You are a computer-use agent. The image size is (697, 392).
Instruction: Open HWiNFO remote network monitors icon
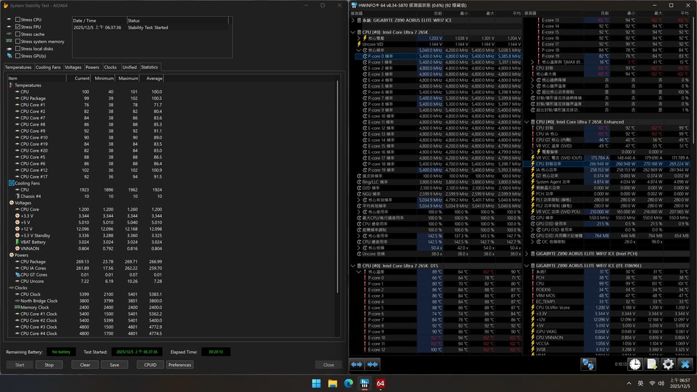click(588, 364)
